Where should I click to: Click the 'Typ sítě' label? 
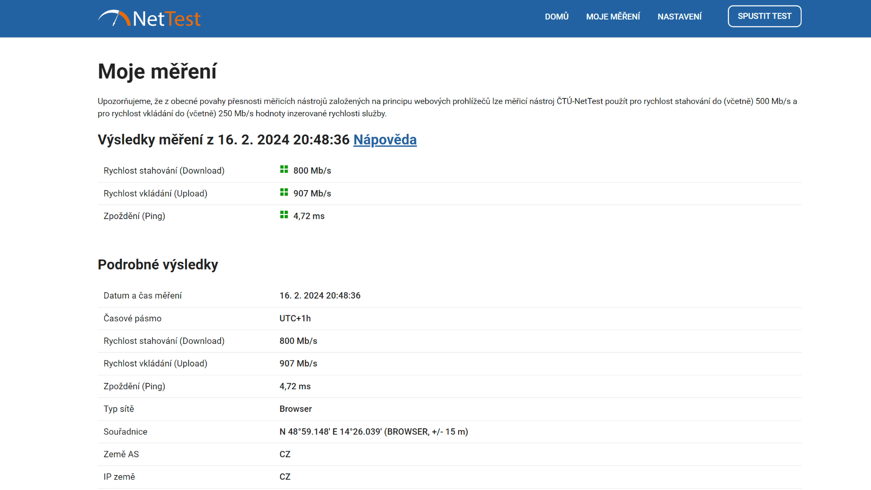119,409
